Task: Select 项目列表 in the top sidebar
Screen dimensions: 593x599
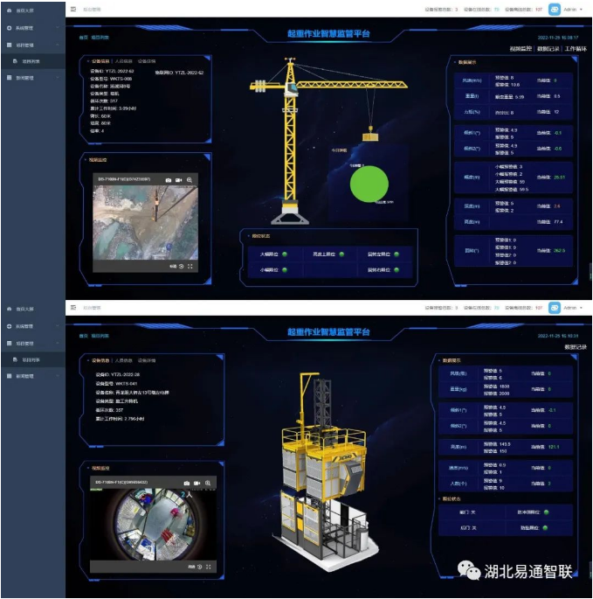Action: point(31,61)
